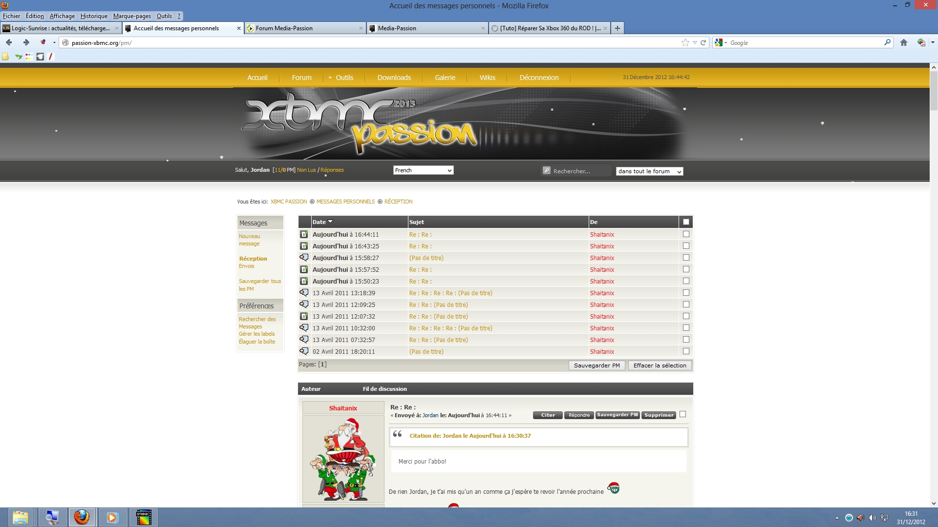
Task: Check the select-all messages header checkbox
Action: [x=686, y=222]
